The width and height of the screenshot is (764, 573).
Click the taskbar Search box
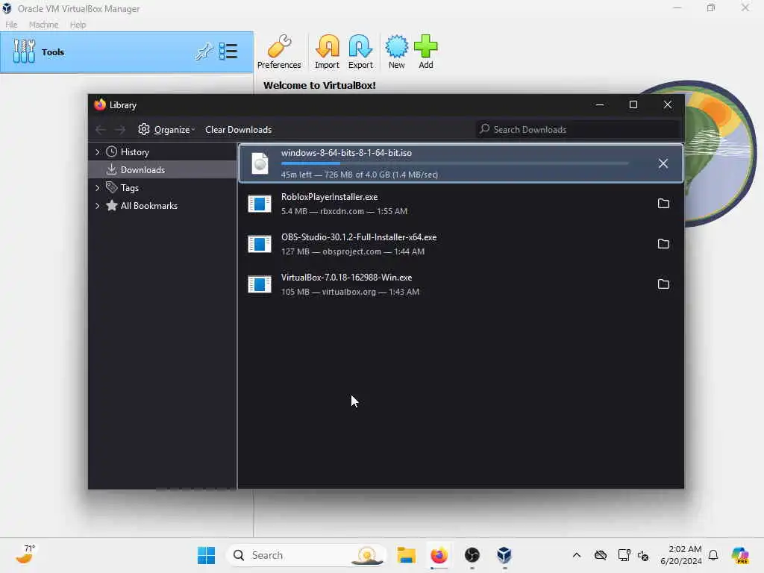306,555
